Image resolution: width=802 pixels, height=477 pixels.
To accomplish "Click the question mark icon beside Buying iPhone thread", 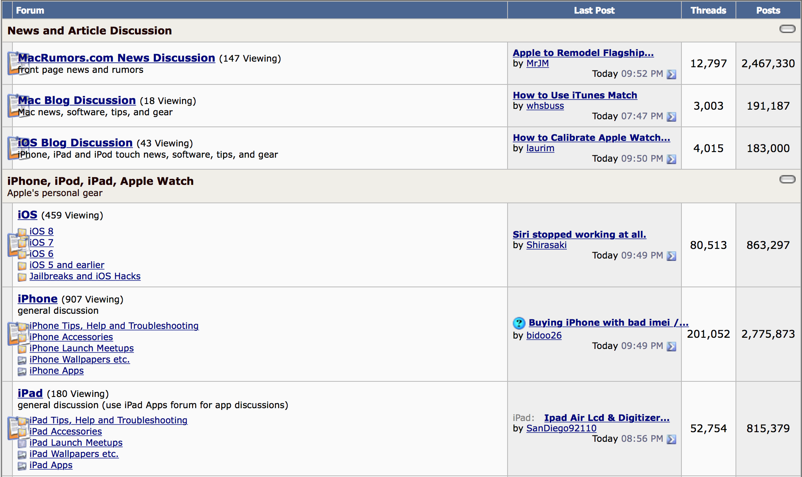I will click(519, 323).
